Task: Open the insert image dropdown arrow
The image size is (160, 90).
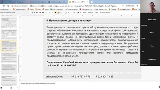Action: [x=63, y=13]
